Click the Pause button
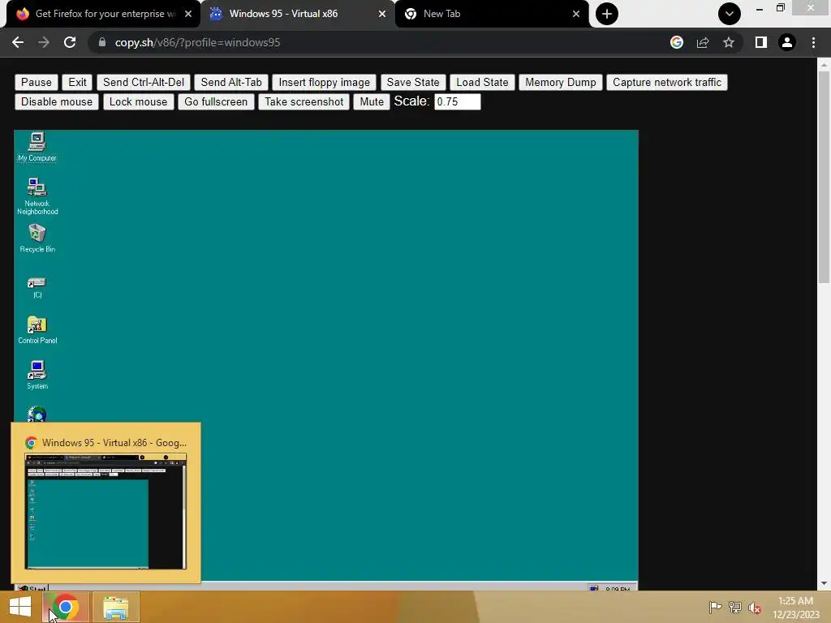This screenshot has height=623, width=831. [x=37, y=82]
